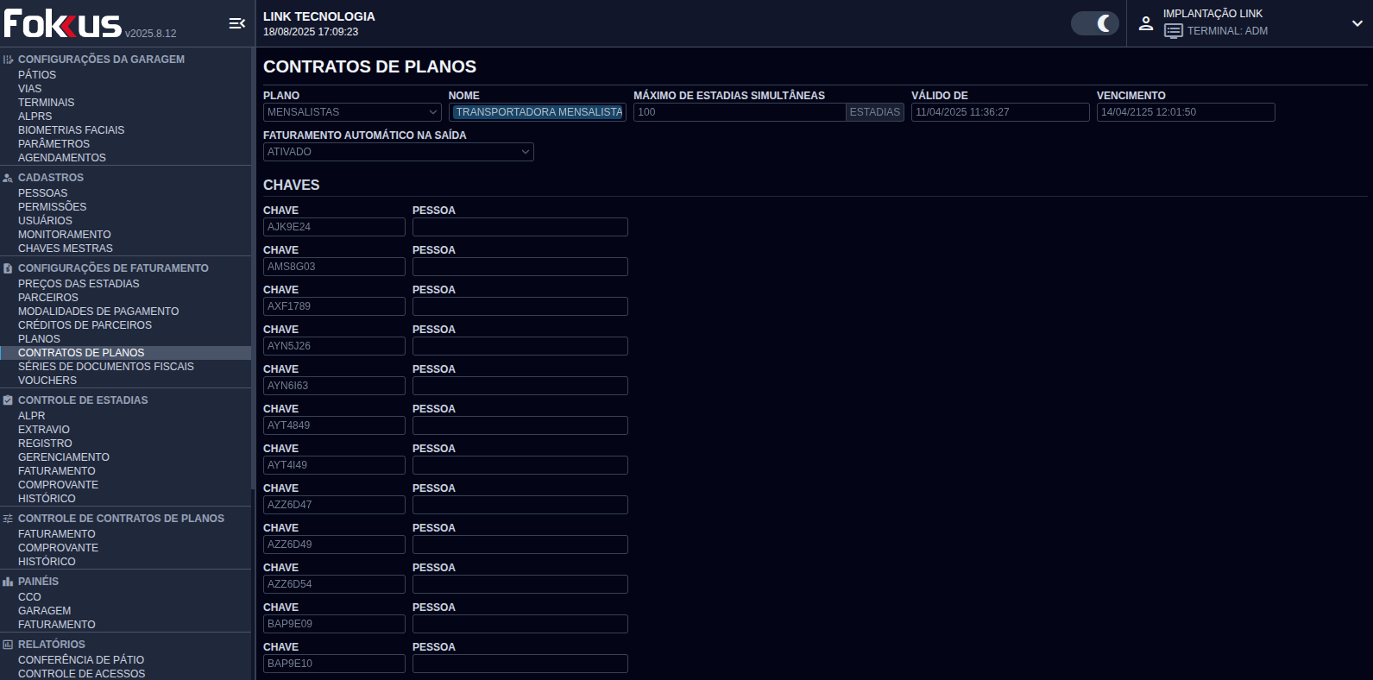Open Chaves Mestras under Cadastros

coord(66,249)
